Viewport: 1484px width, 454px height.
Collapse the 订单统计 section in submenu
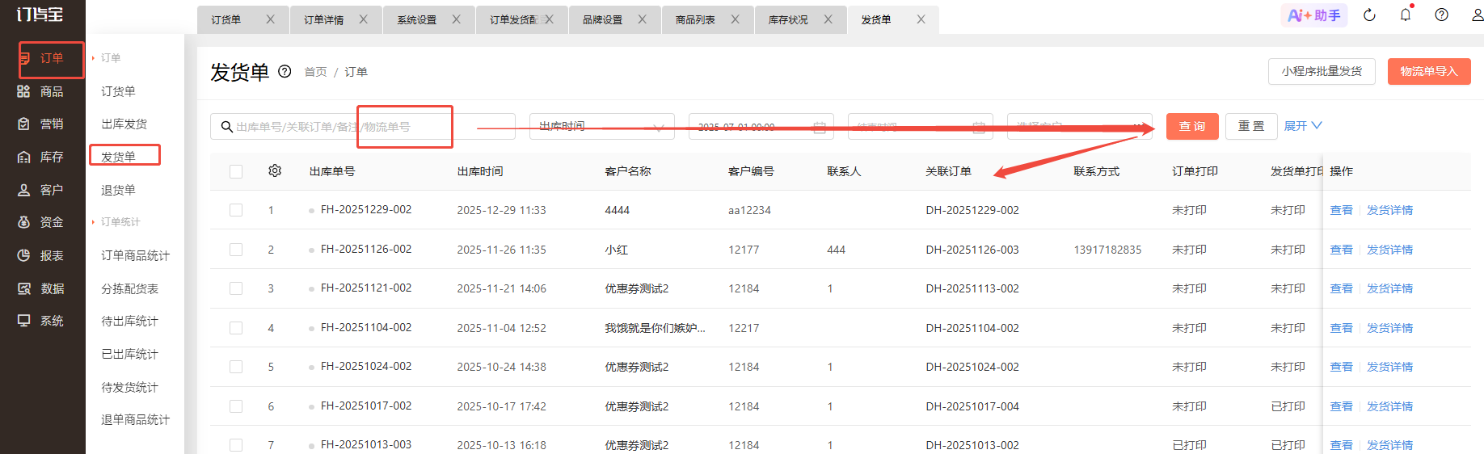coord(116,222)
